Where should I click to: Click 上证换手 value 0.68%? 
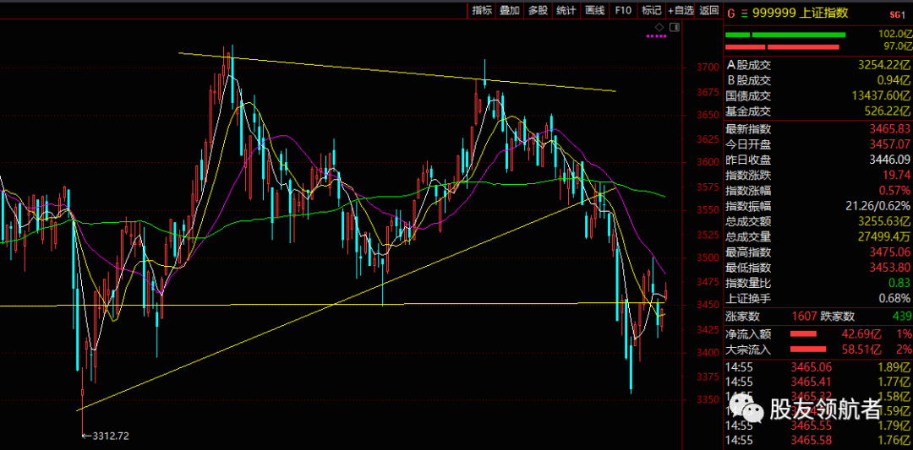coord(894,298)
